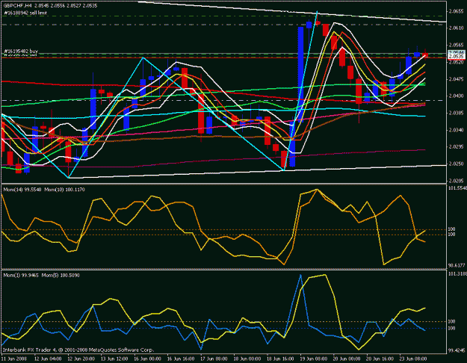Click the Mom(10) 100.1170 indicator label
This screenshot has height=363, width=467.
(64, 190)
